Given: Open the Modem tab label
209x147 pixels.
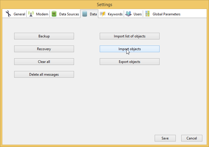Looking at the screenshot, I should pos(42,14).
